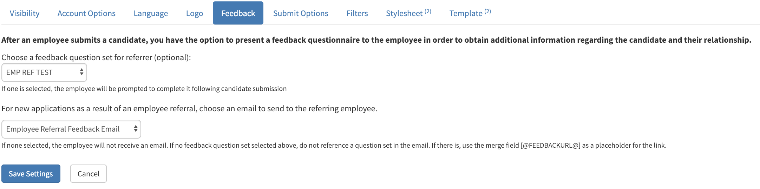Click the arrows icon on the email select
Image resolution: width=760 pixels, height=189 pixels.
136,129
